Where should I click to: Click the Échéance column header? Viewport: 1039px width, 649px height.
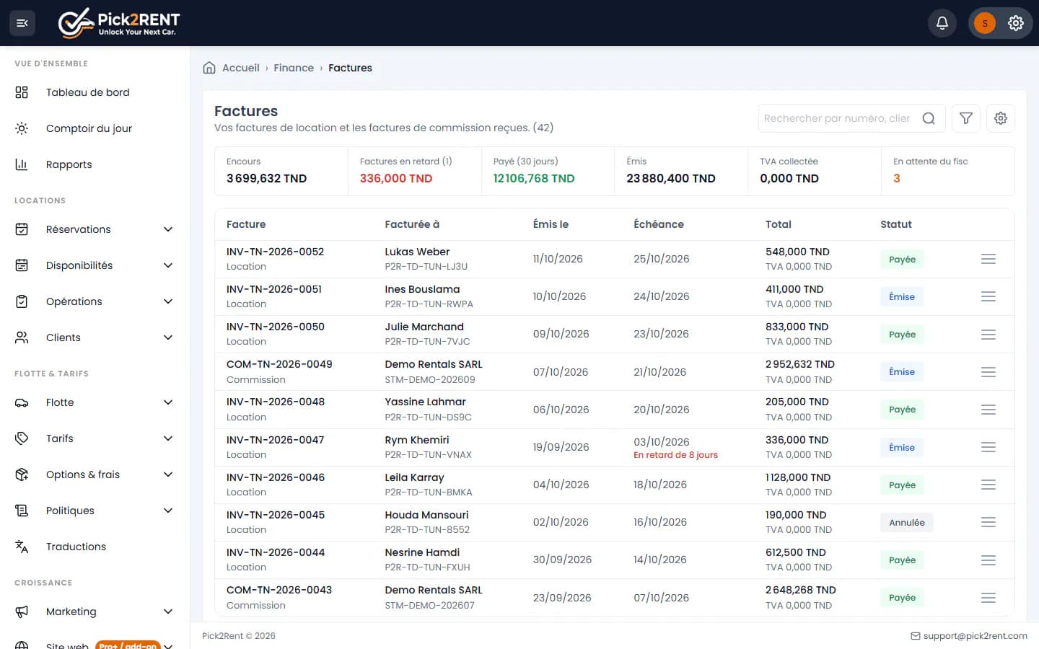659,224
